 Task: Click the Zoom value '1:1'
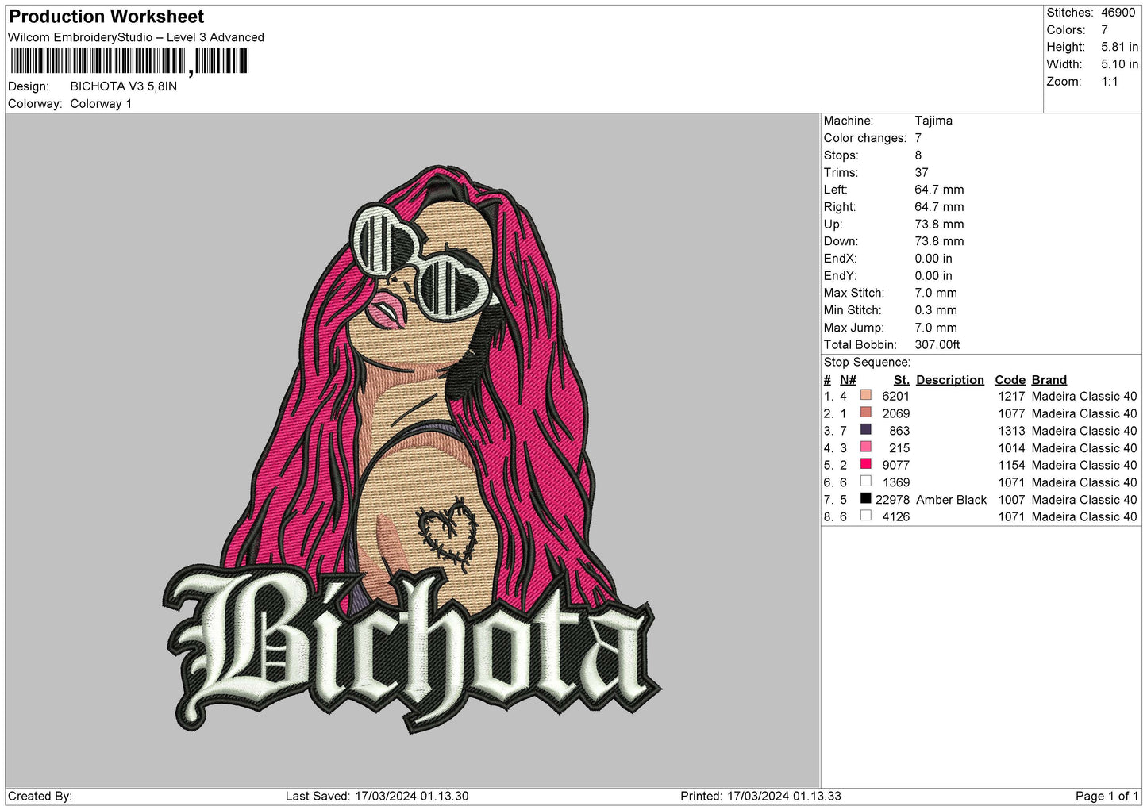tap(1109, 82)
